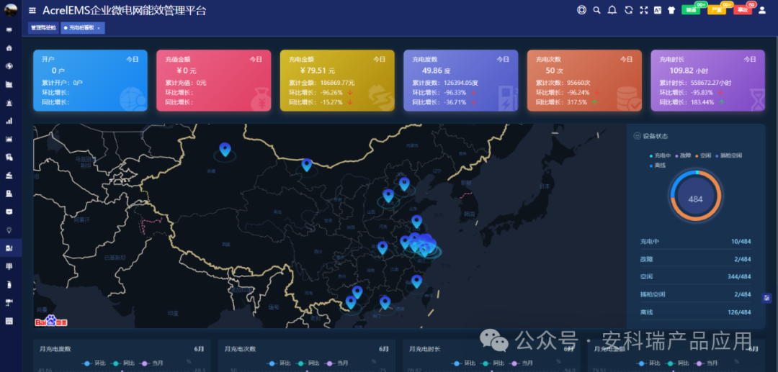Open the help lifebuoy icon in header

click(581, 10)
